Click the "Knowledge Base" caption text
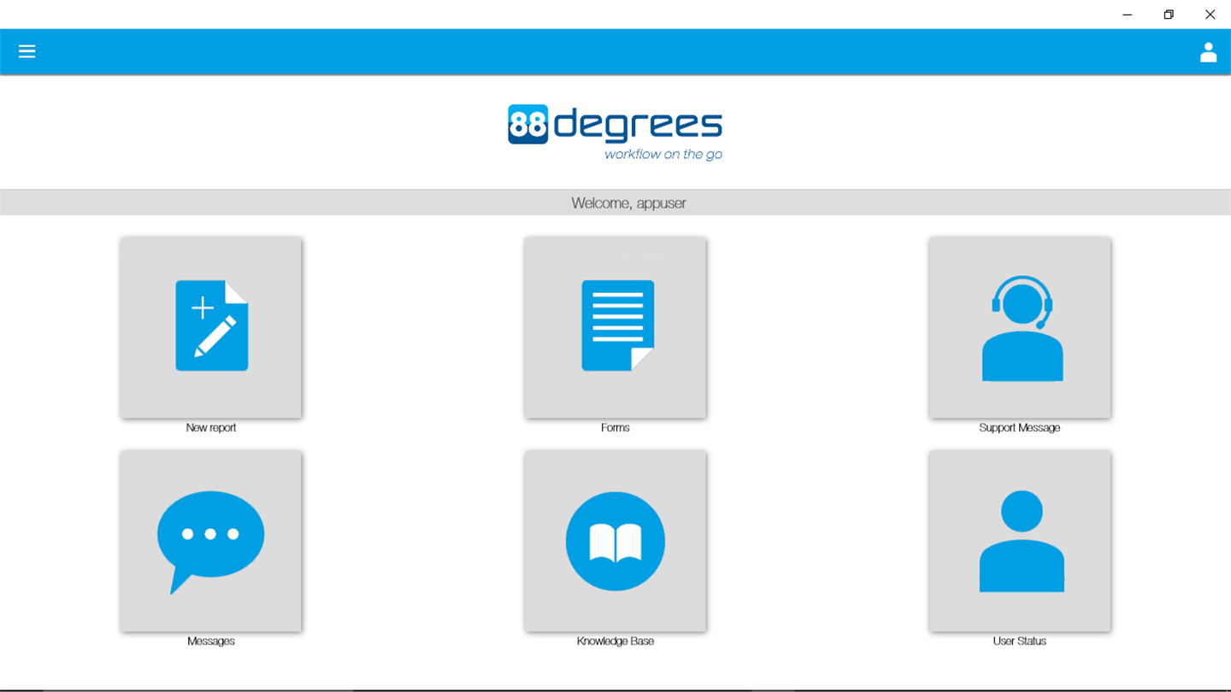 point(615,642)
